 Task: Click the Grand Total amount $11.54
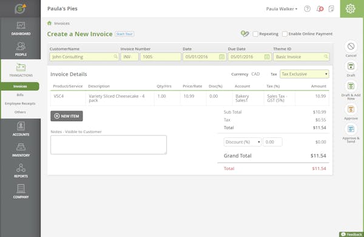point(318,156)
